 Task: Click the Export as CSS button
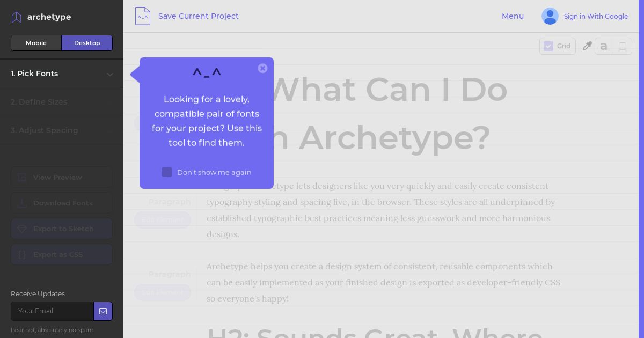coord(62,254)
